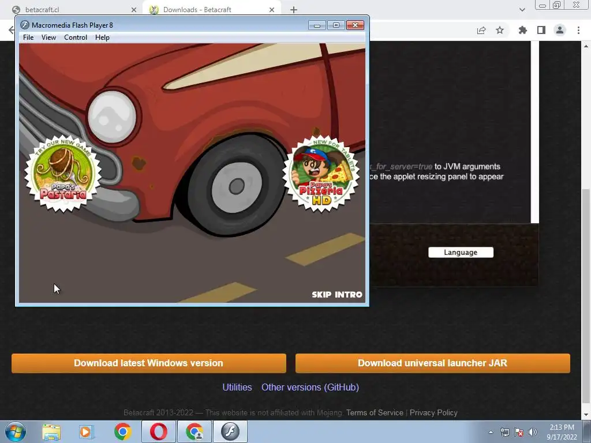Bookmark this page with the star icon
The height and width of the screenshot is (443, 591).
500,30
